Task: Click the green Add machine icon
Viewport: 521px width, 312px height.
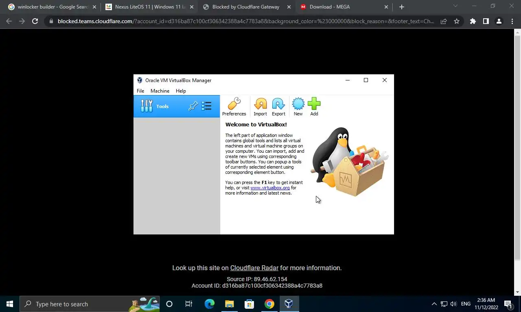Action: [314, 107]
